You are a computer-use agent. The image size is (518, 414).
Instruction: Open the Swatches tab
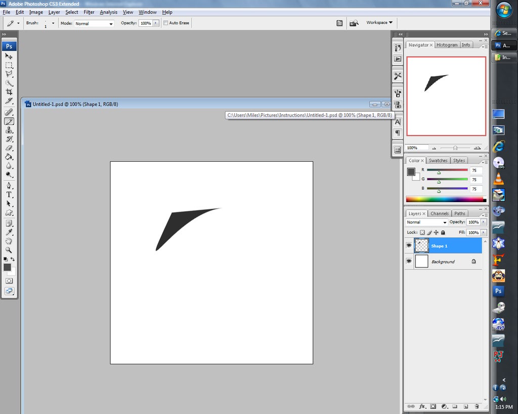(x=438, y=160)
